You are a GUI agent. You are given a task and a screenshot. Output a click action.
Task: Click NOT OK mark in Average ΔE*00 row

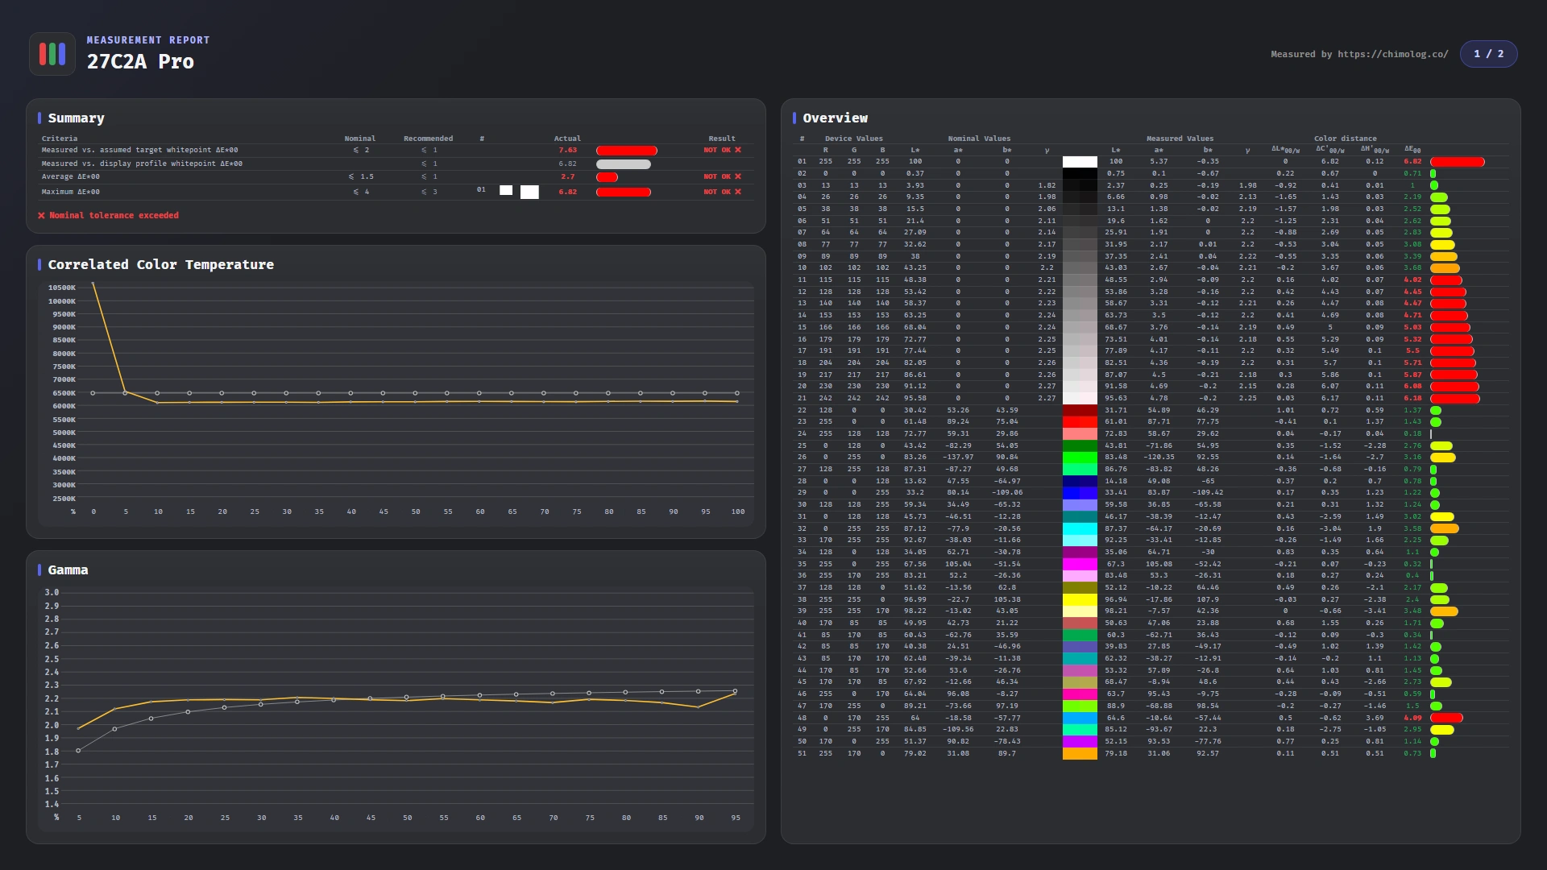[x=722, y=176]
